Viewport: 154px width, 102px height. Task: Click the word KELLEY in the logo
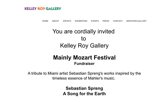click(x=31, y=9)
